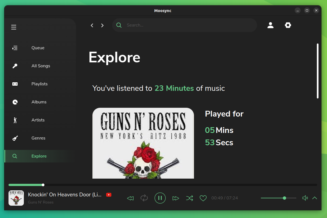Skip to the next track
This screenshot has height=218, width=327.
176,198
